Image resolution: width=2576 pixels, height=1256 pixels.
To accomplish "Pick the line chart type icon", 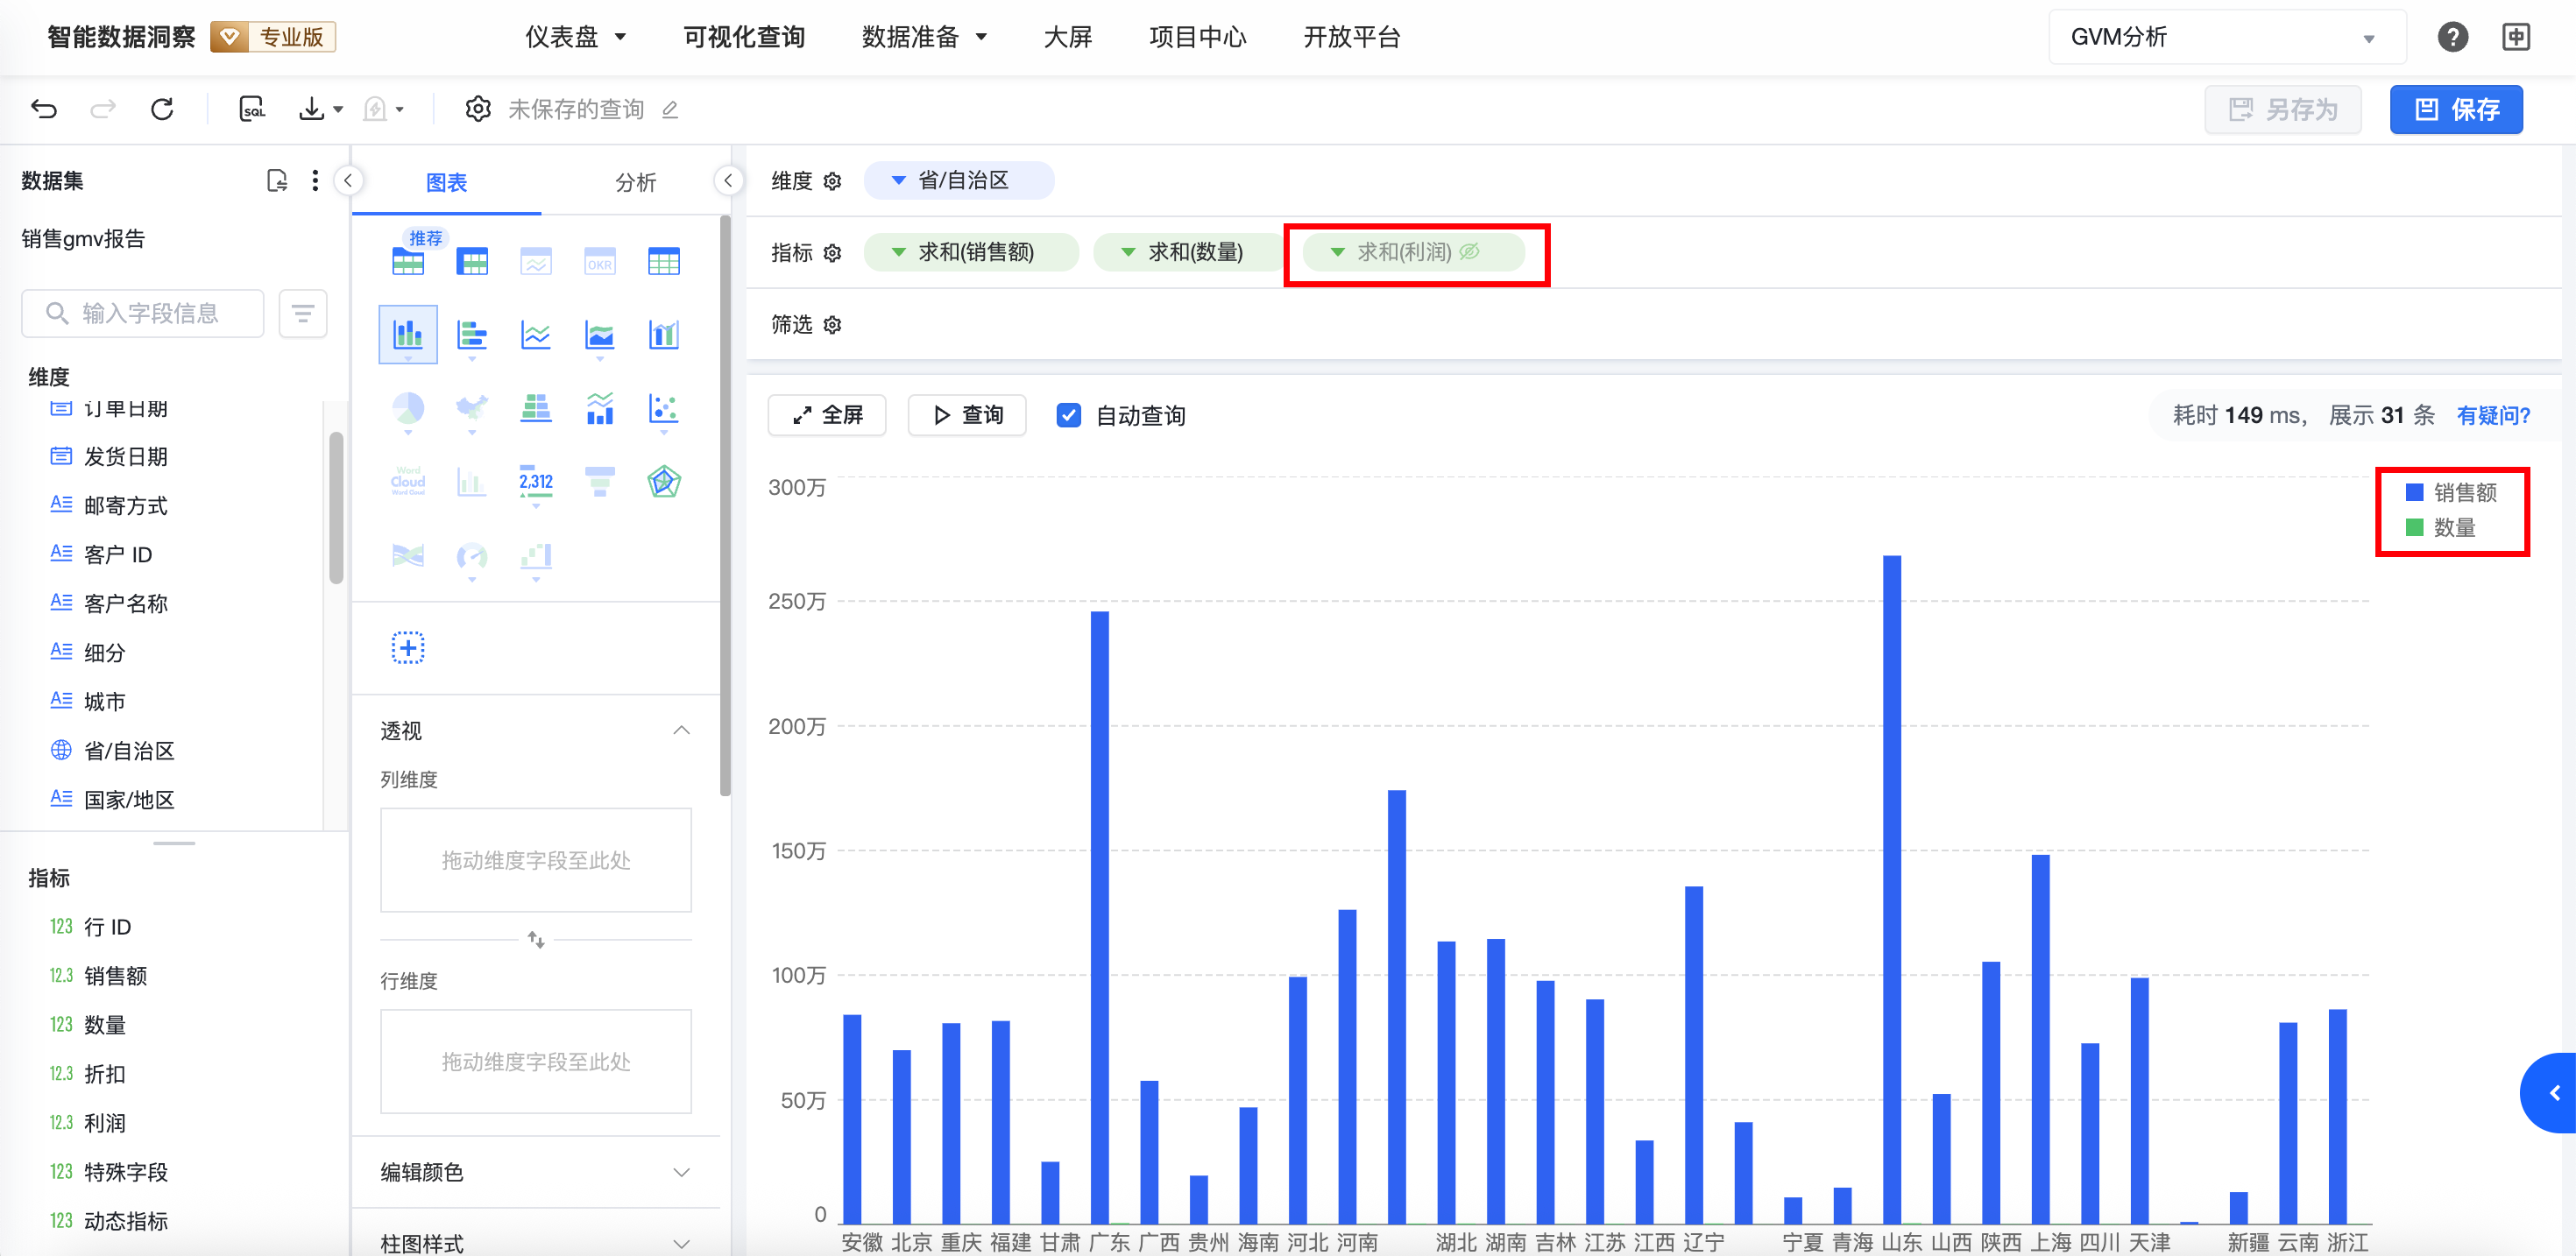I will click(x=535, y=335).
